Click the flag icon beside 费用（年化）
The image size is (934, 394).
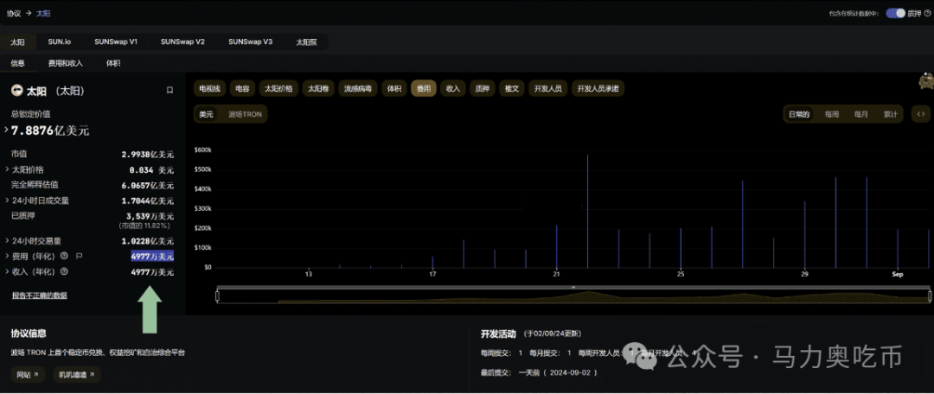pos(79,256)
